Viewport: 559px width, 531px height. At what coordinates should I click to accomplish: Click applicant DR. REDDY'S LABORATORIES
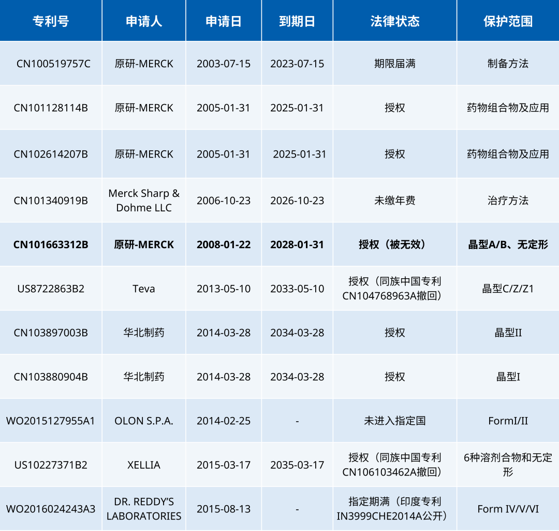[x=144, y=509]
